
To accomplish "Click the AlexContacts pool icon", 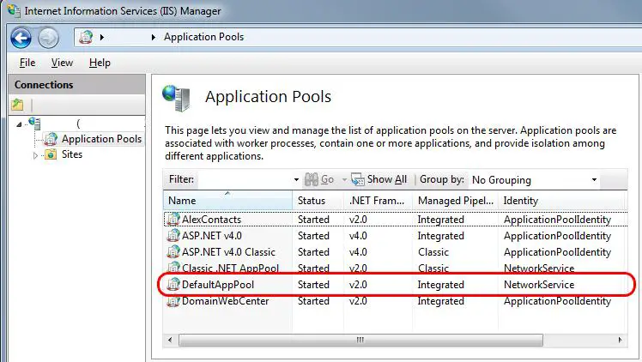I will [x=173, y=220].
